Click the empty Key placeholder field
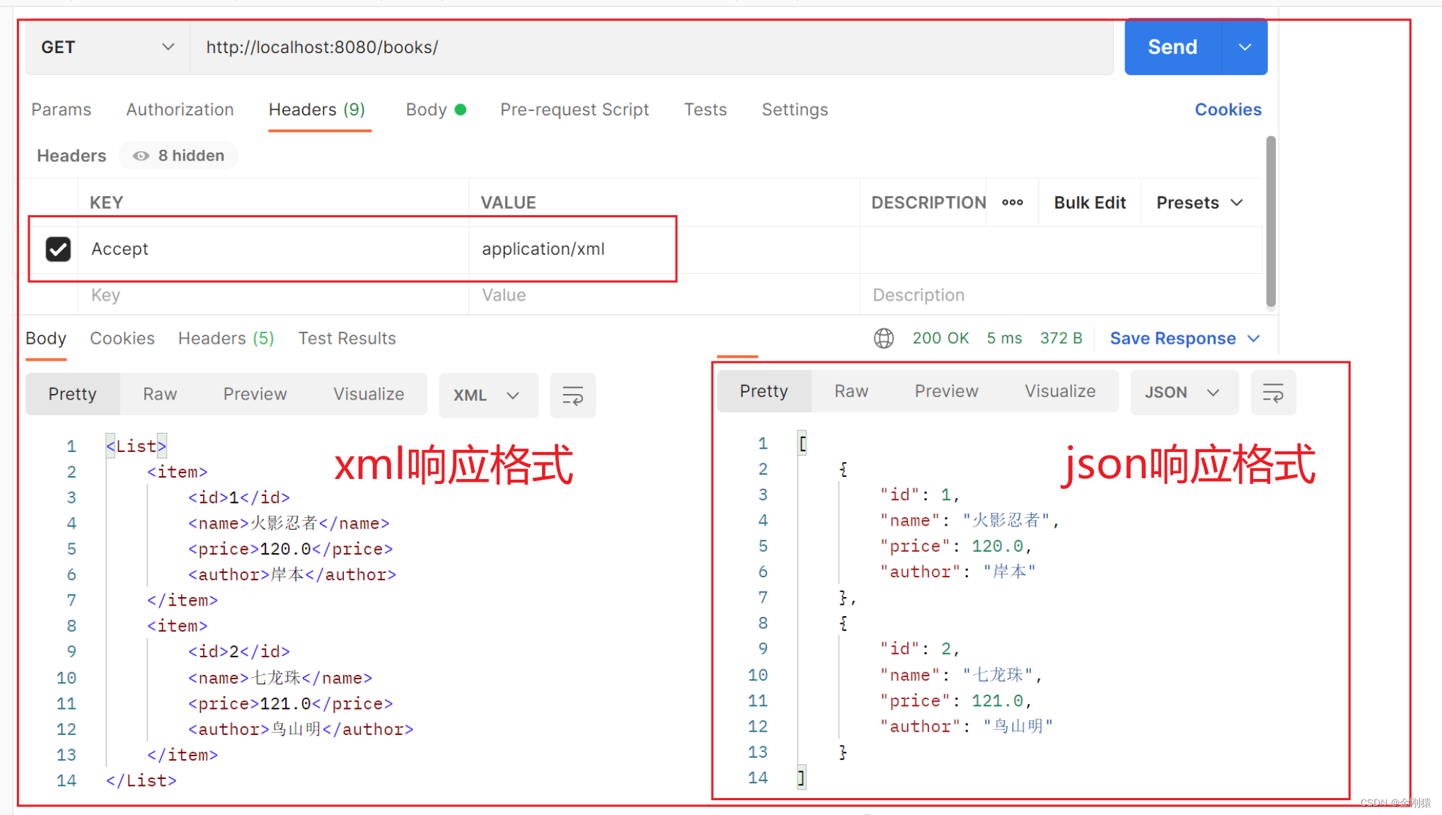This screenshot has width=1442, height=815. [273, 295]
